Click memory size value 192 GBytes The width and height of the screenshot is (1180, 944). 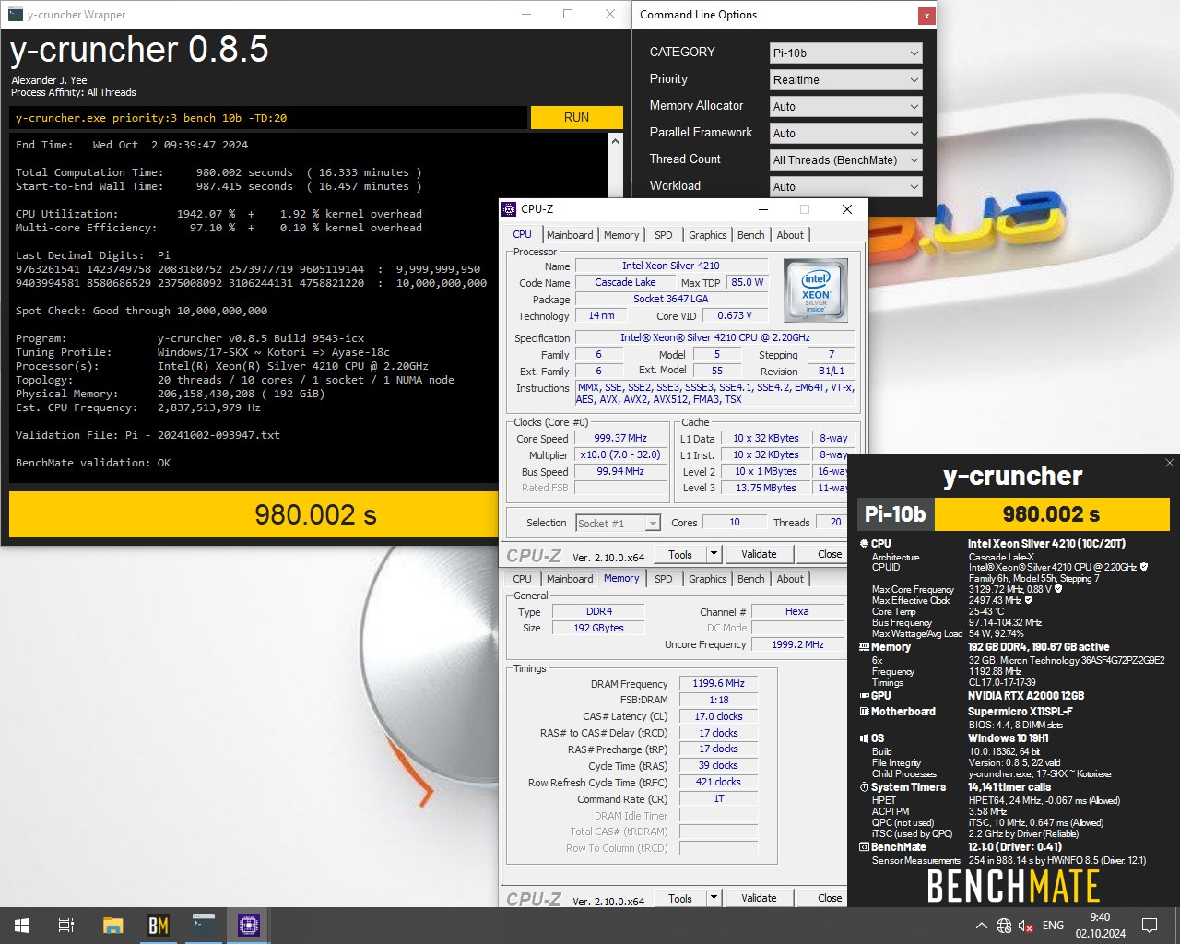coord(598,628)
